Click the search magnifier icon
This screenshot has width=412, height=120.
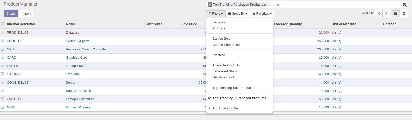pos(405,5)
